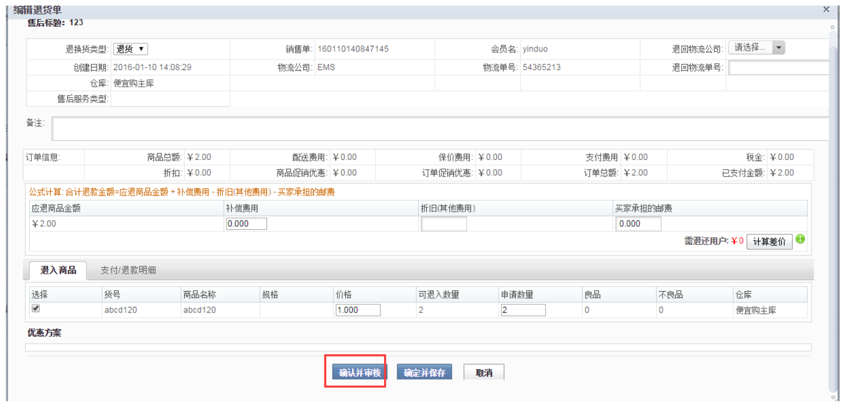点击申请数量输入框
The width and height of the screenshot is (867, 419).
click(x=522, y=310)
